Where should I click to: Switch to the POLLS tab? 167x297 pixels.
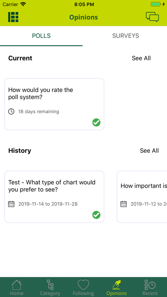click(x=41, y=36)
